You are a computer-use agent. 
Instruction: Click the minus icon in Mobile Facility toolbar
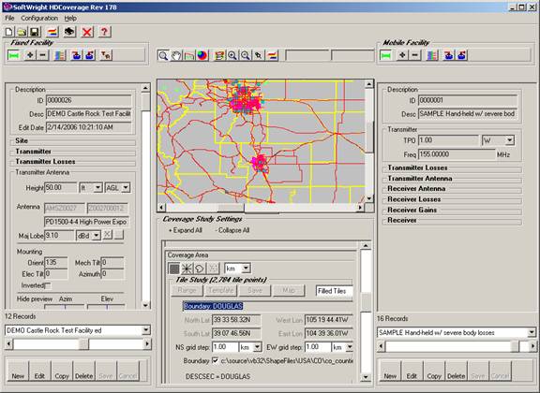(x=415, y=55)
